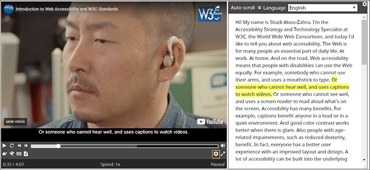This screenshot has width=370, height=170.
Task: Click the fast forward double-arrow icon
Action: coord(26,146)
